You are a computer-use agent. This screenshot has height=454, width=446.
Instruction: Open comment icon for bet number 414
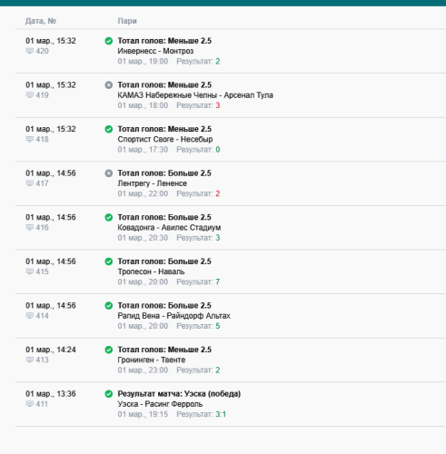30,316
